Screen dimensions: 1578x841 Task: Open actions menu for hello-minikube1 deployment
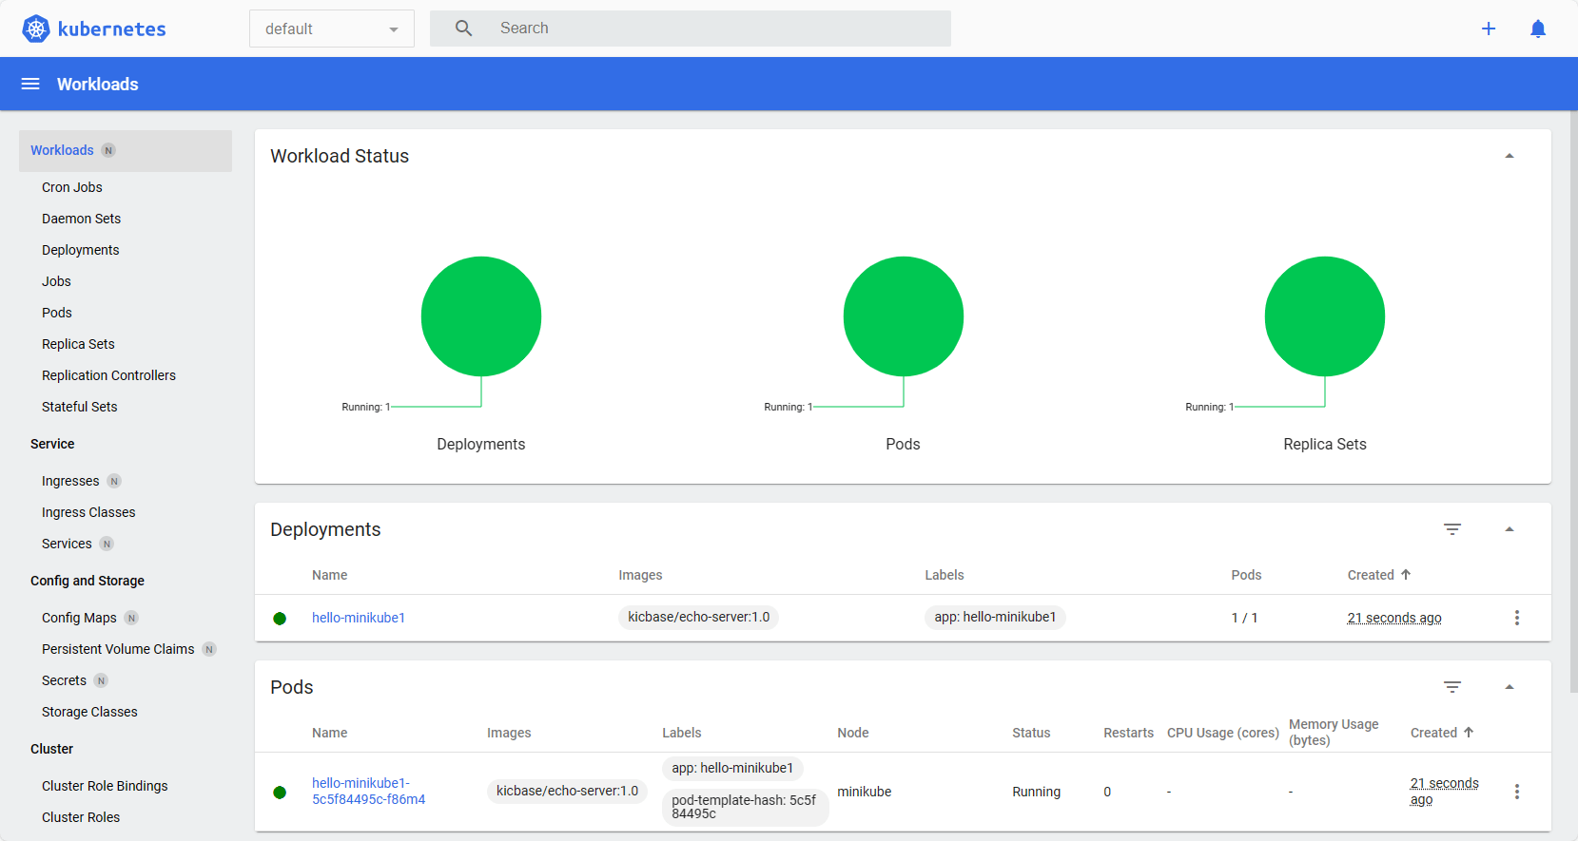tap(1517, 618)
